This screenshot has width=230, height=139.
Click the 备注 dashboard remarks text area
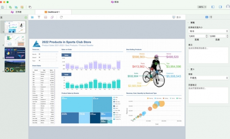208,55
